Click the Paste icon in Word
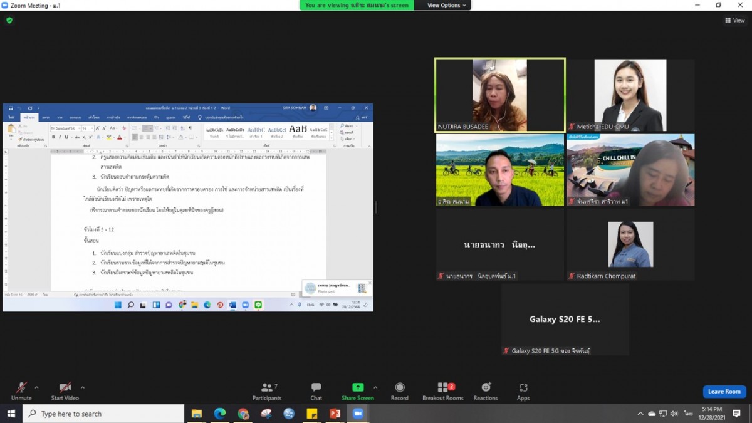Image resolution: width=752 pixels, height=423 pixels. click(11, 129)
